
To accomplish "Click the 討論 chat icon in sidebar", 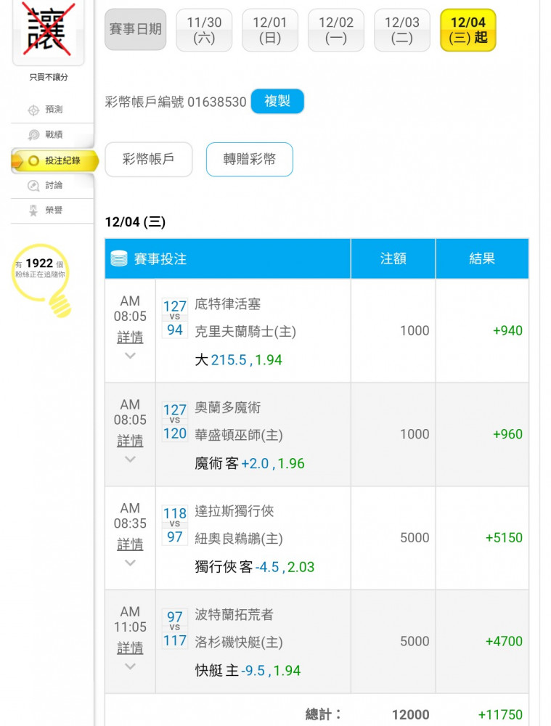I will tap(33, 185).
